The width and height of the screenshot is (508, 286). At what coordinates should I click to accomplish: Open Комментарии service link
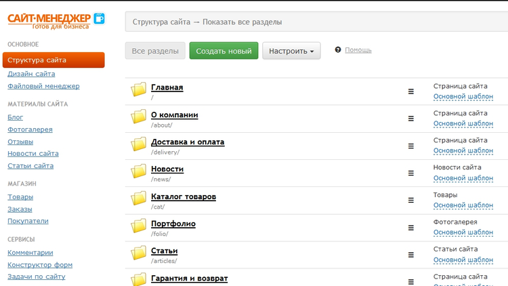(30, 253)
